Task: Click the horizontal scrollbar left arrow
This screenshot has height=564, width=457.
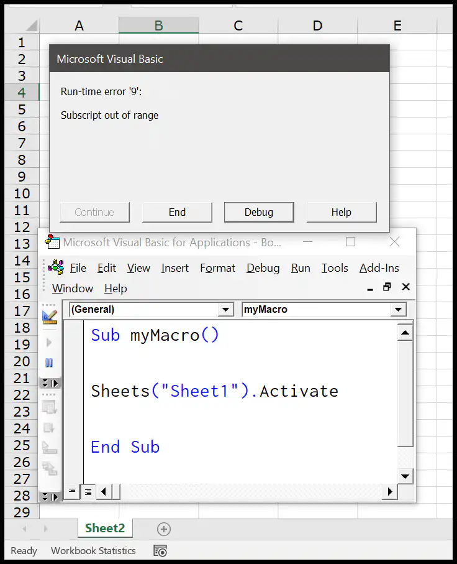Action: (104, 491)
